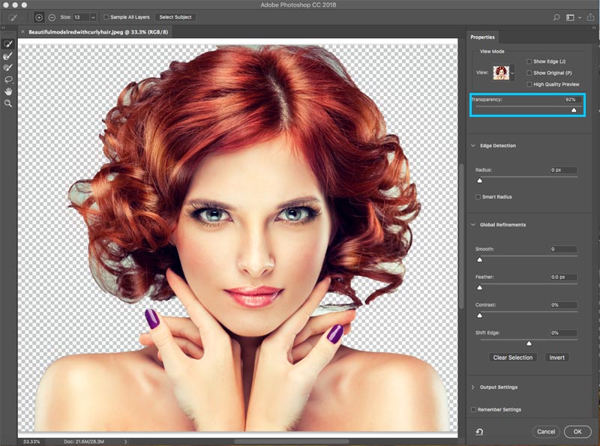Collapse the Edge Detection section
The image size is (600, 446).
click(473, 145)
